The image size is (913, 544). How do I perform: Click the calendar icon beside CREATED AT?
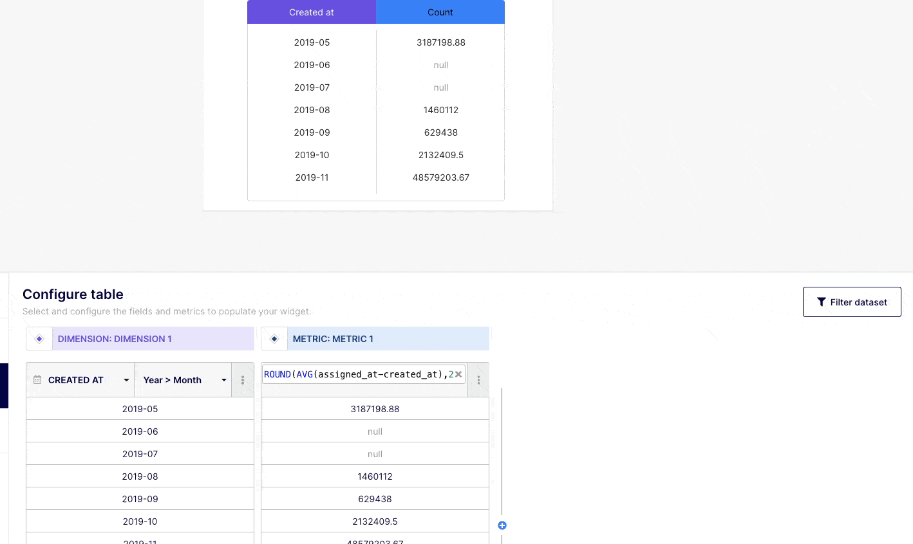coord(37,380)
